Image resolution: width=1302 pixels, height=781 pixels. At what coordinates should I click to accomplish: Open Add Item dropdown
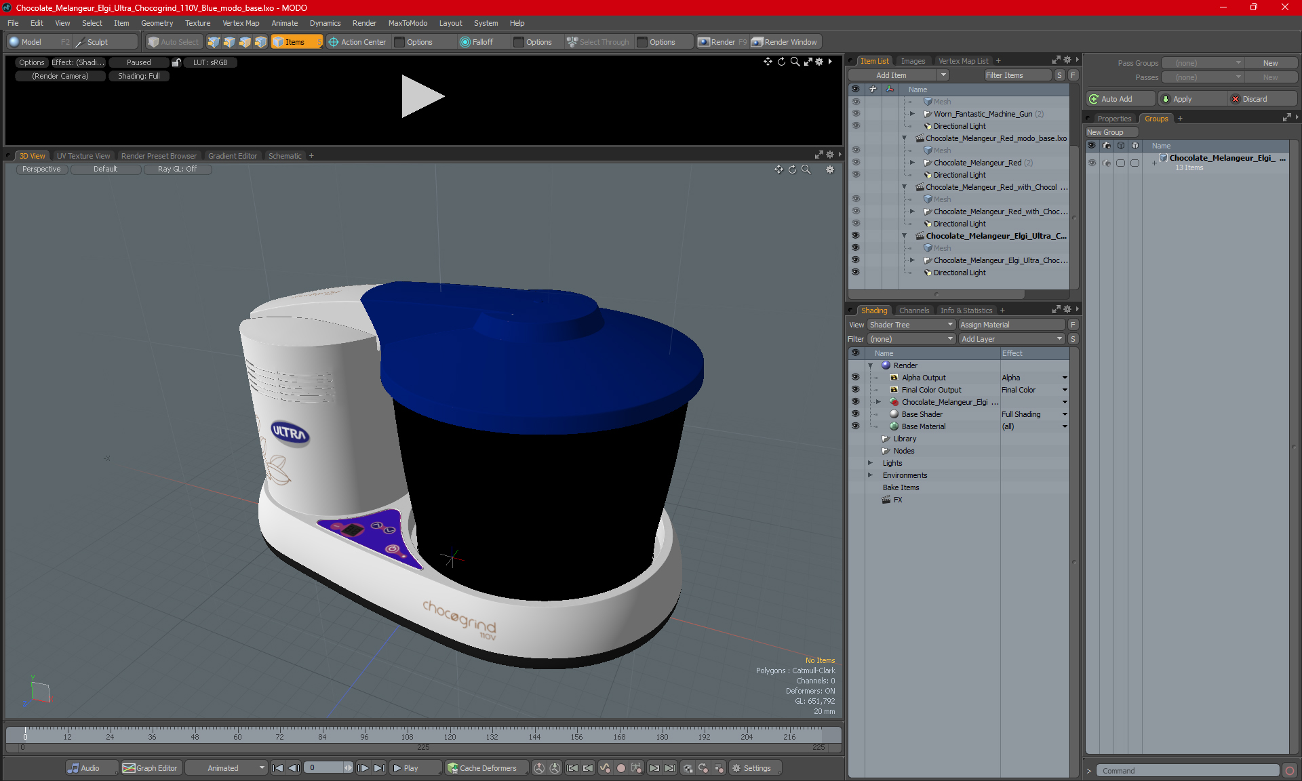coord(944,75)
